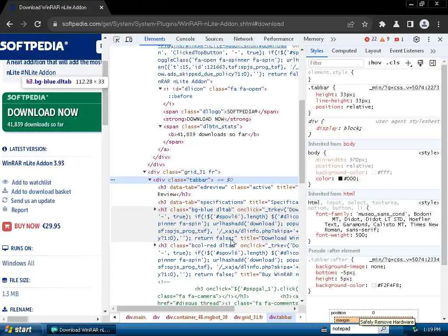Click the Add to watchlist link
This screenshot has width=448, height=336.
pyautogui.click(x=31, y=182)
